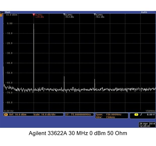The image size is (156, 146).
Task: Click the -.145 dBm reference marker value
Action: coord(39,17)
